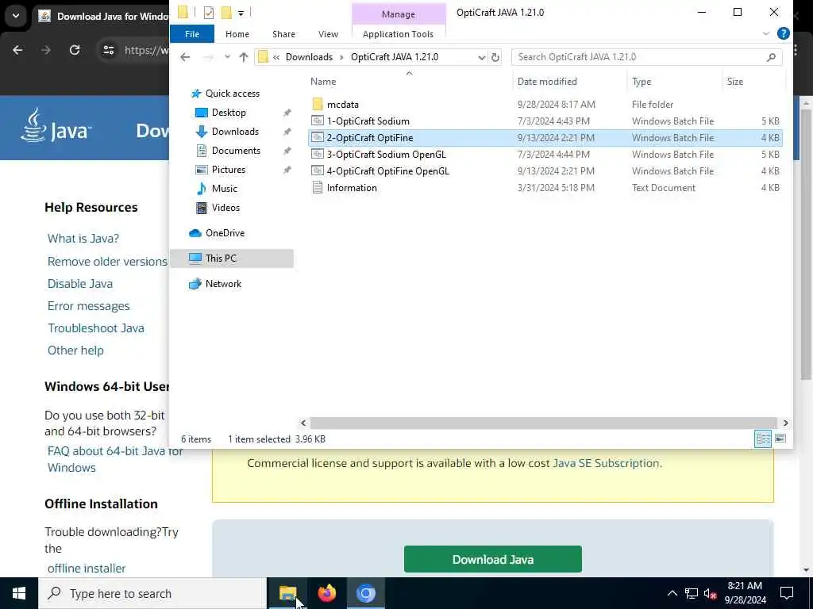Switch to Details view layout icon
813x609 pixels.
coord(763,439)
